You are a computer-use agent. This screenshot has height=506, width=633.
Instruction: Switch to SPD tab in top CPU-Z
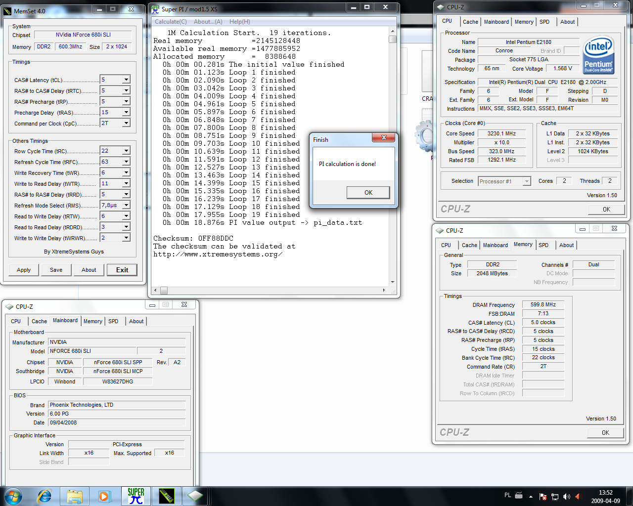click(544, 22)
